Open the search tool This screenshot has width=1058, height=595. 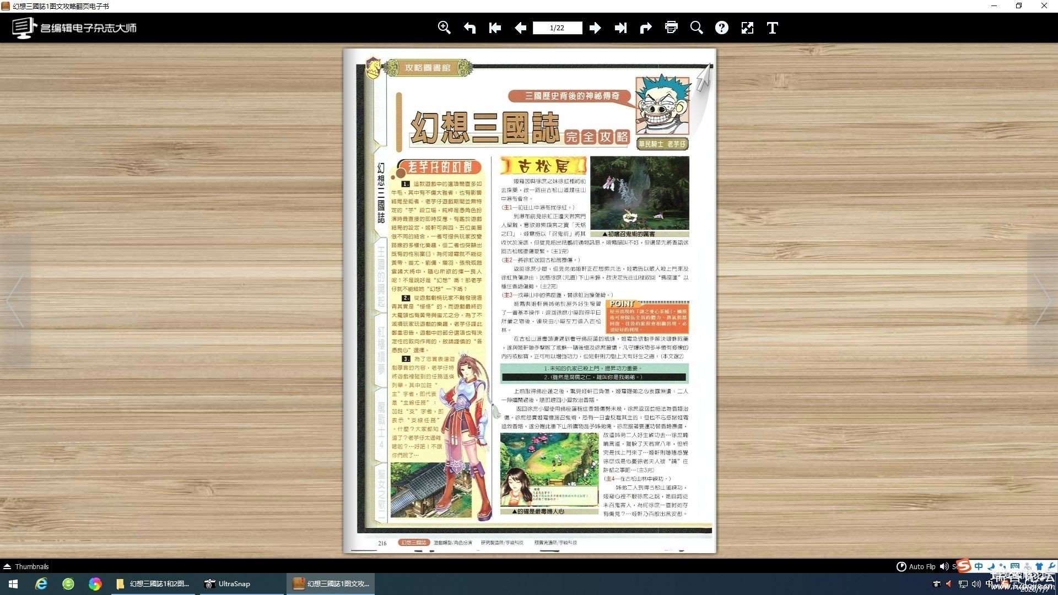pyautogui.click(x=697, y=28)
